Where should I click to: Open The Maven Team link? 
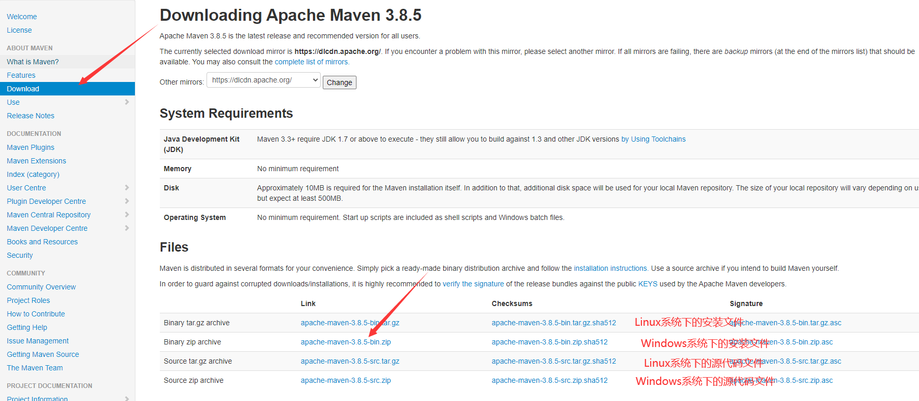click(x=35, y=368)
